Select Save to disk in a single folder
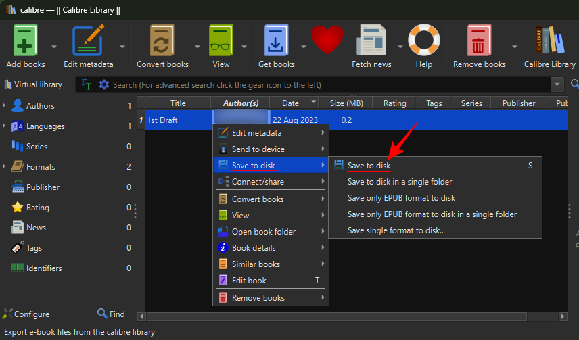This screenshot has width=579, height=340. (436, 182)
